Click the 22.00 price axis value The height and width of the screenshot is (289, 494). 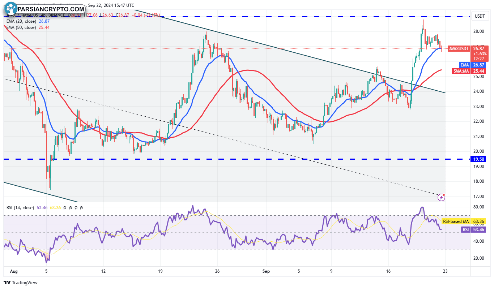pos(479,121)
